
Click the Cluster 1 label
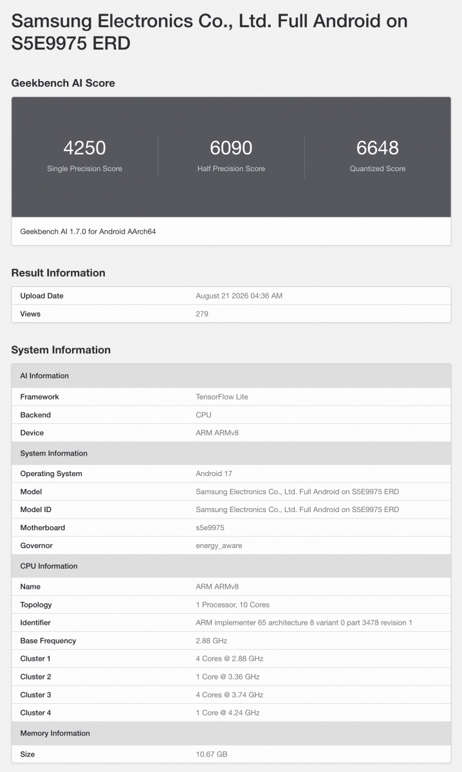pos(35,659)
